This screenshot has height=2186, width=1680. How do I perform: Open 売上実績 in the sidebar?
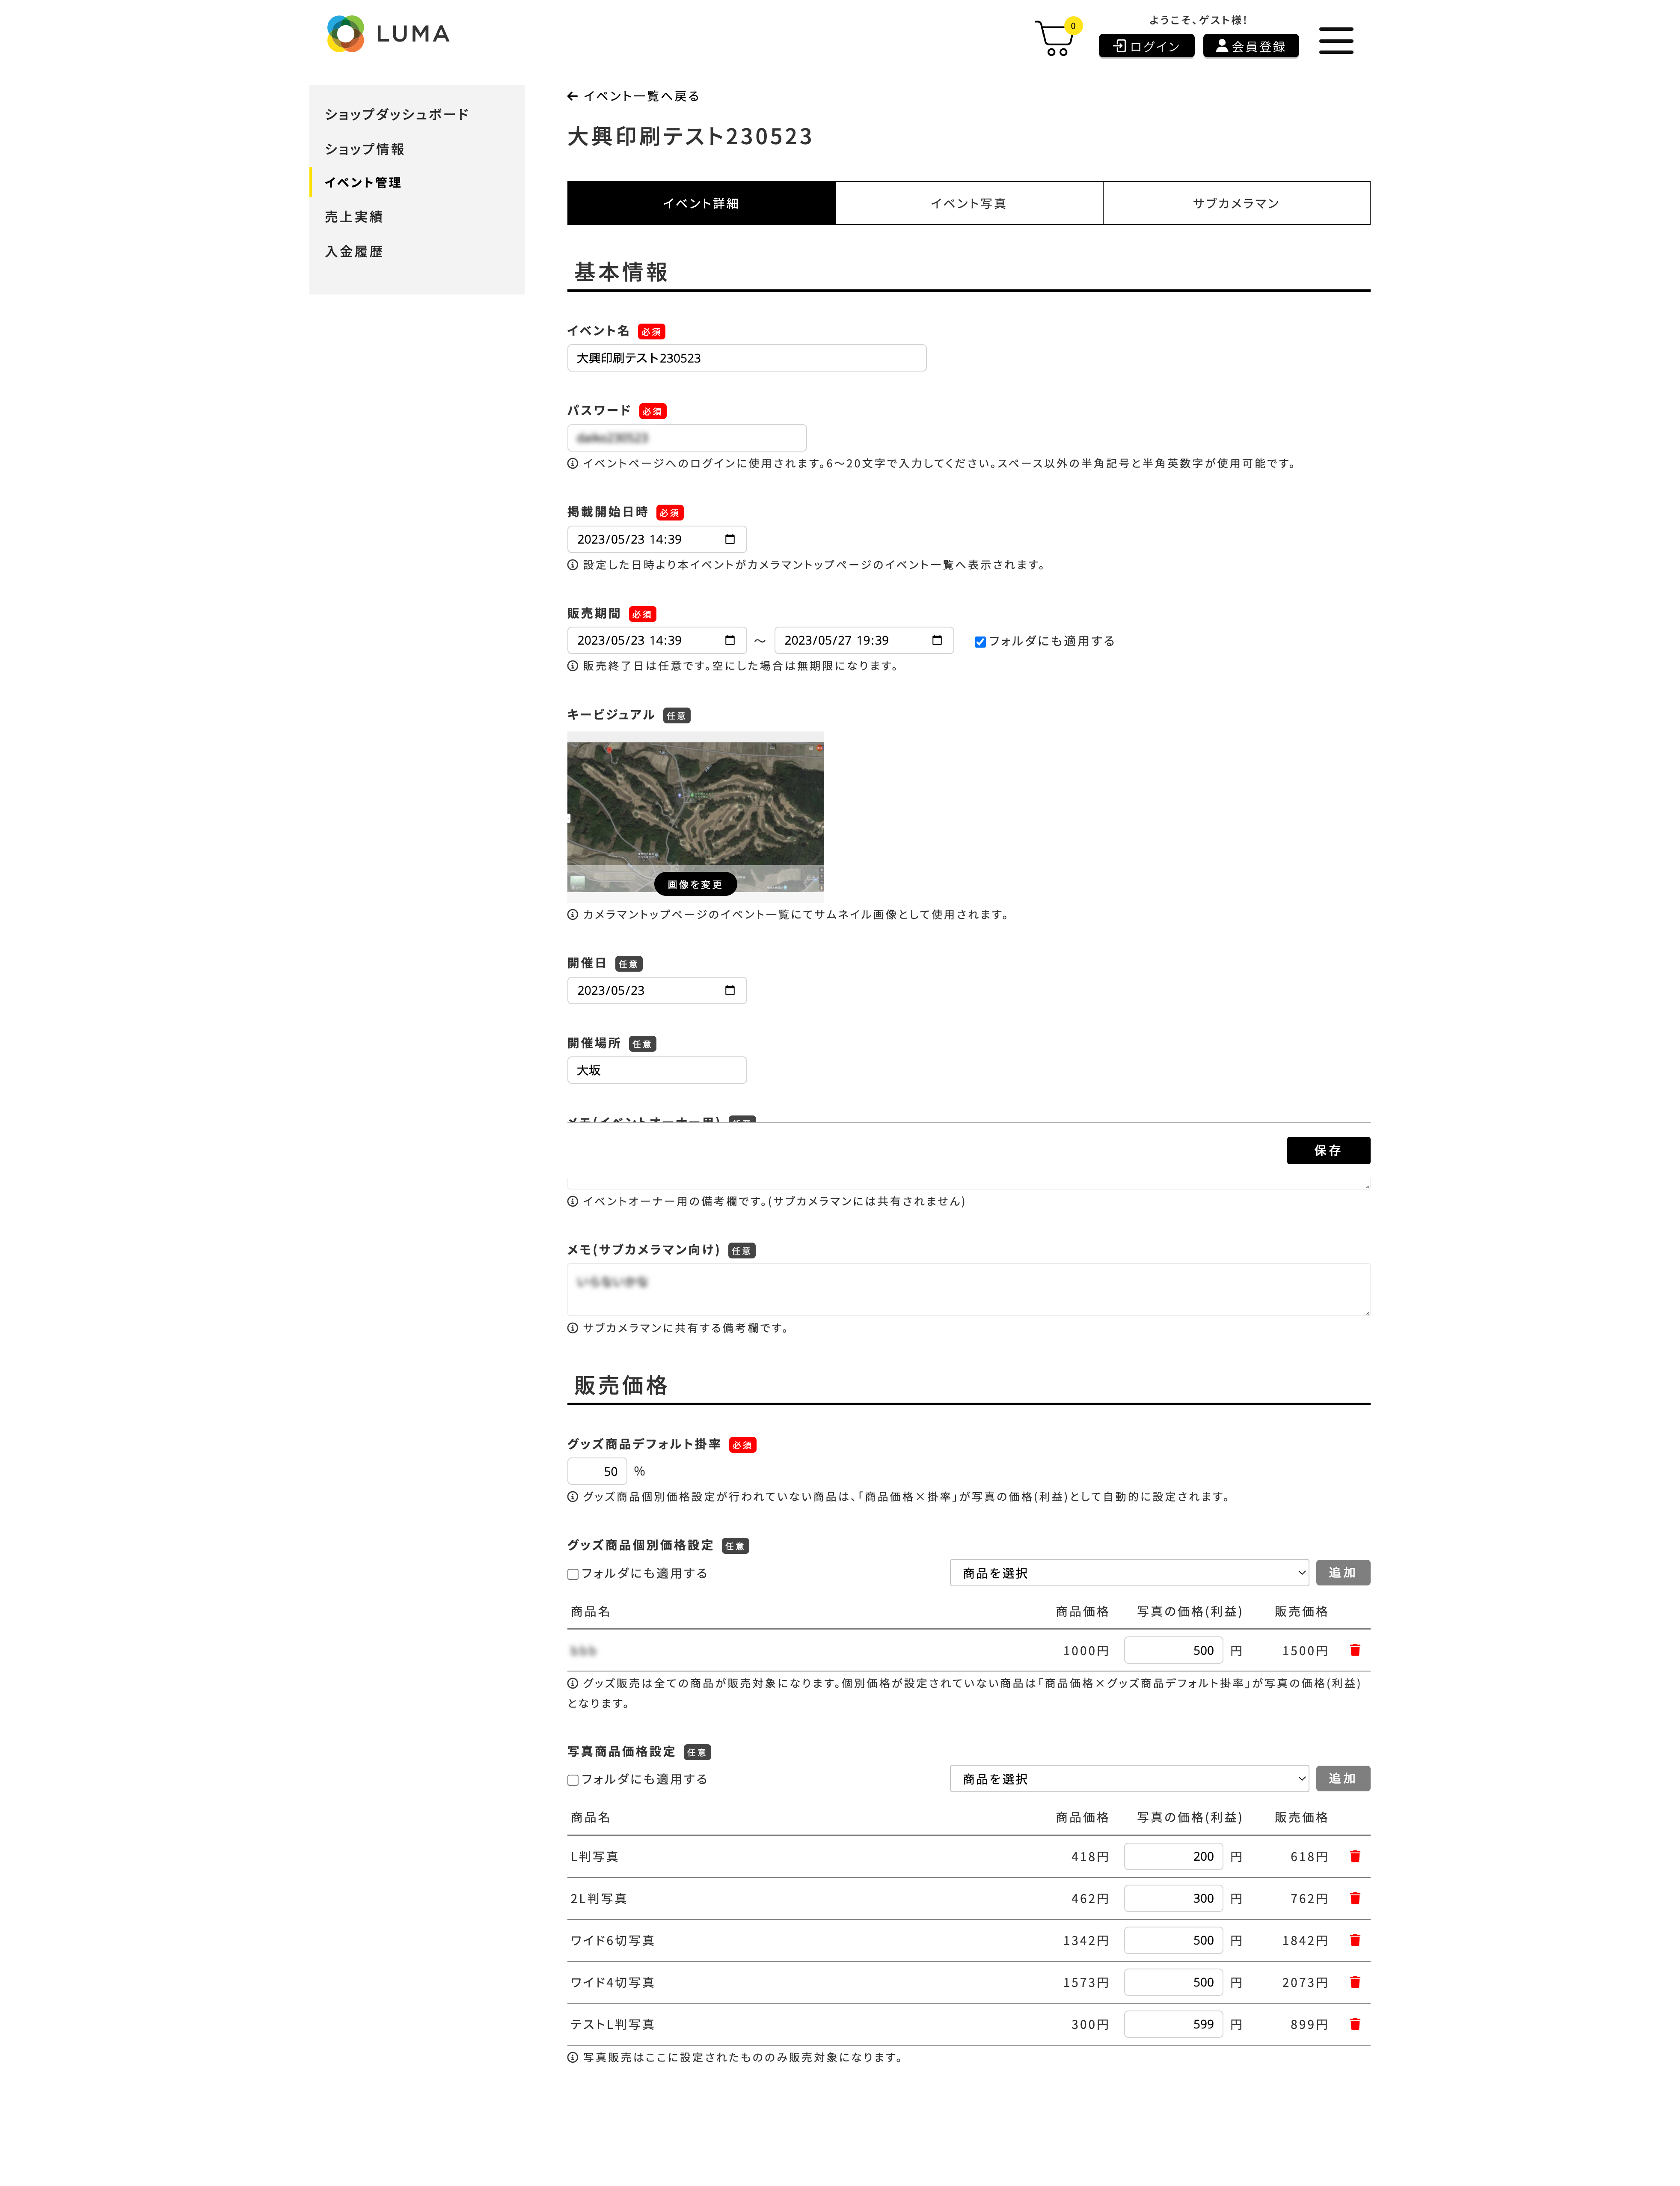pos(353,217)
